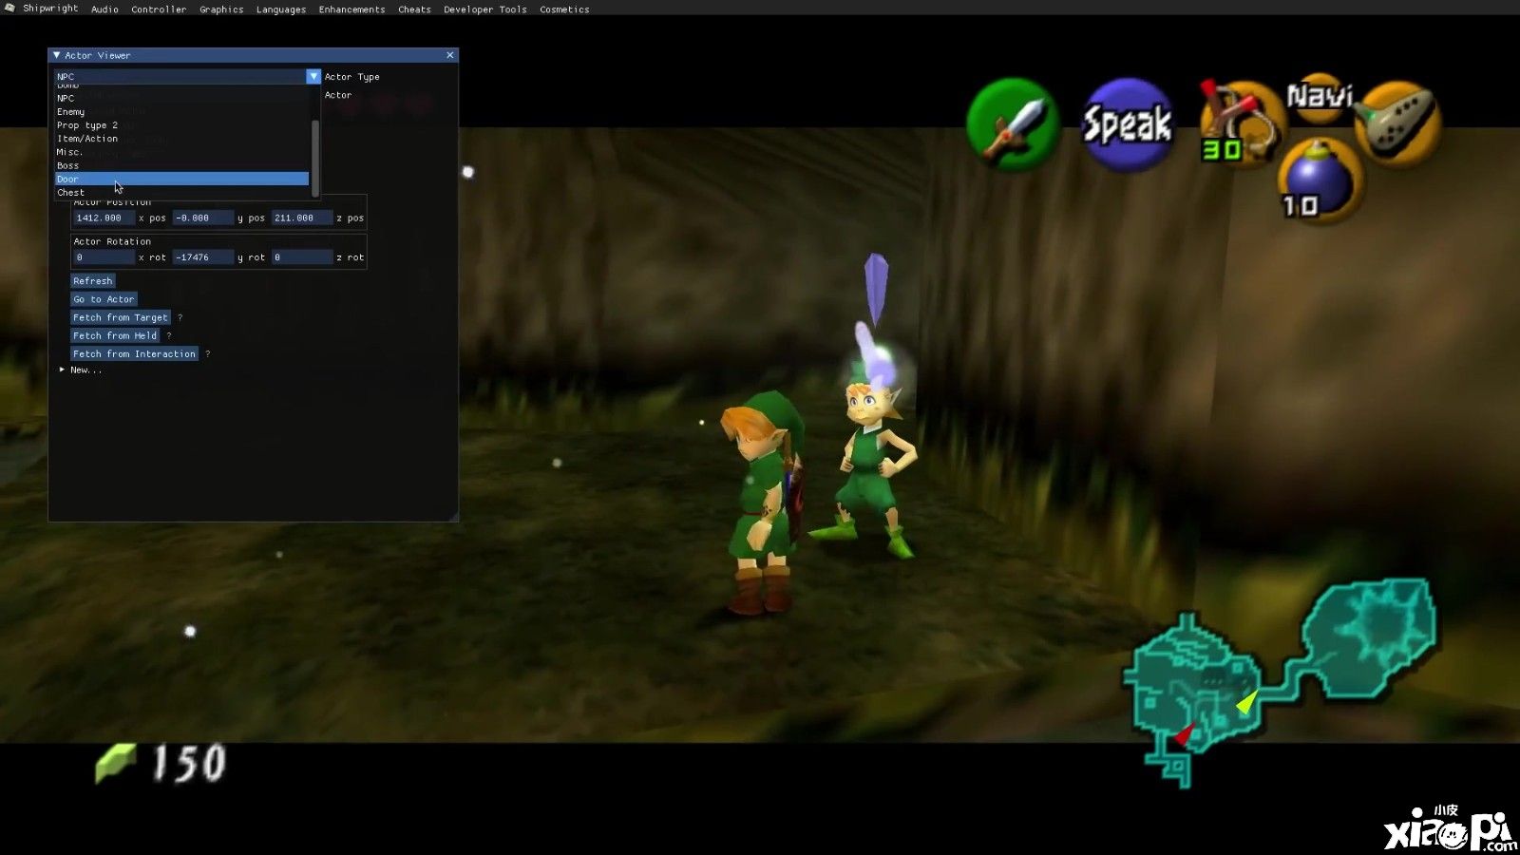Viewport: 1520px width, 855px height.
Task: Open the Controller menu
Action: [159, 9]
